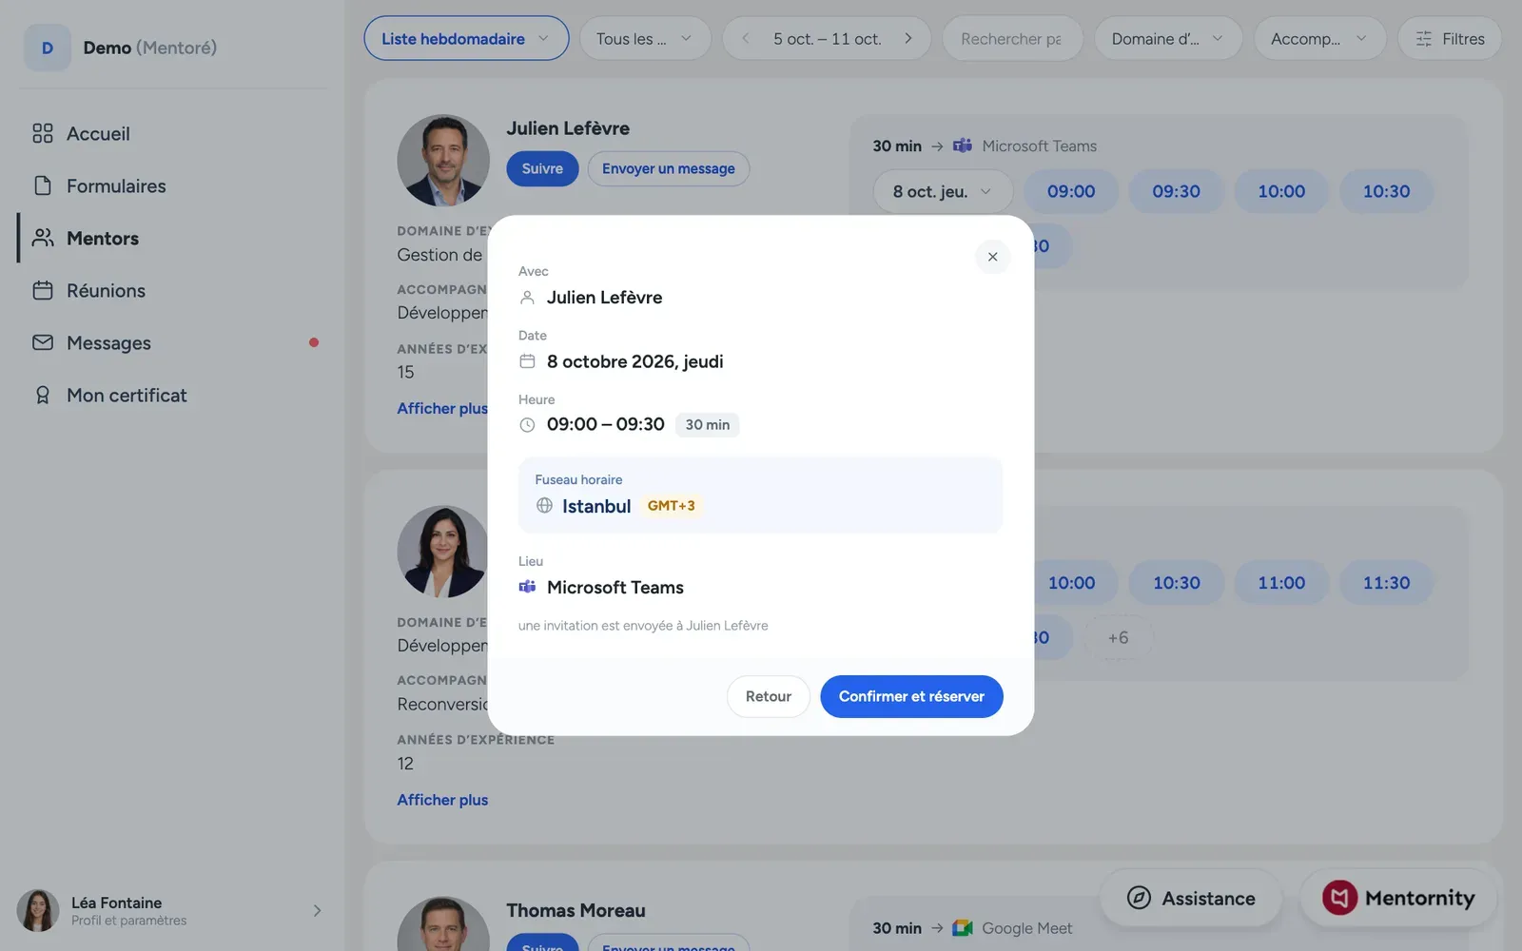
Task: Close the booking confirmation dialog
Action: [x=992, y=257]
